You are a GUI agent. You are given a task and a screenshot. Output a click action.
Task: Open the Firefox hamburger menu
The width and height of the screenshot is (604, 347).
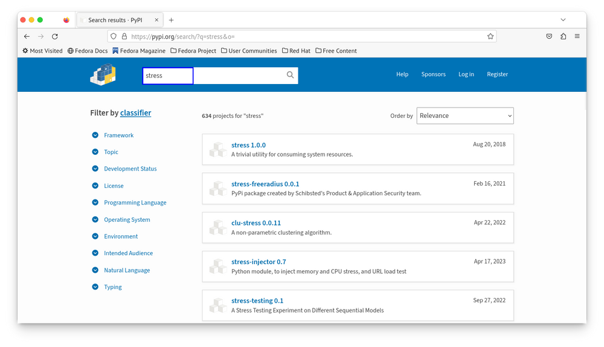tap(577, 36)
